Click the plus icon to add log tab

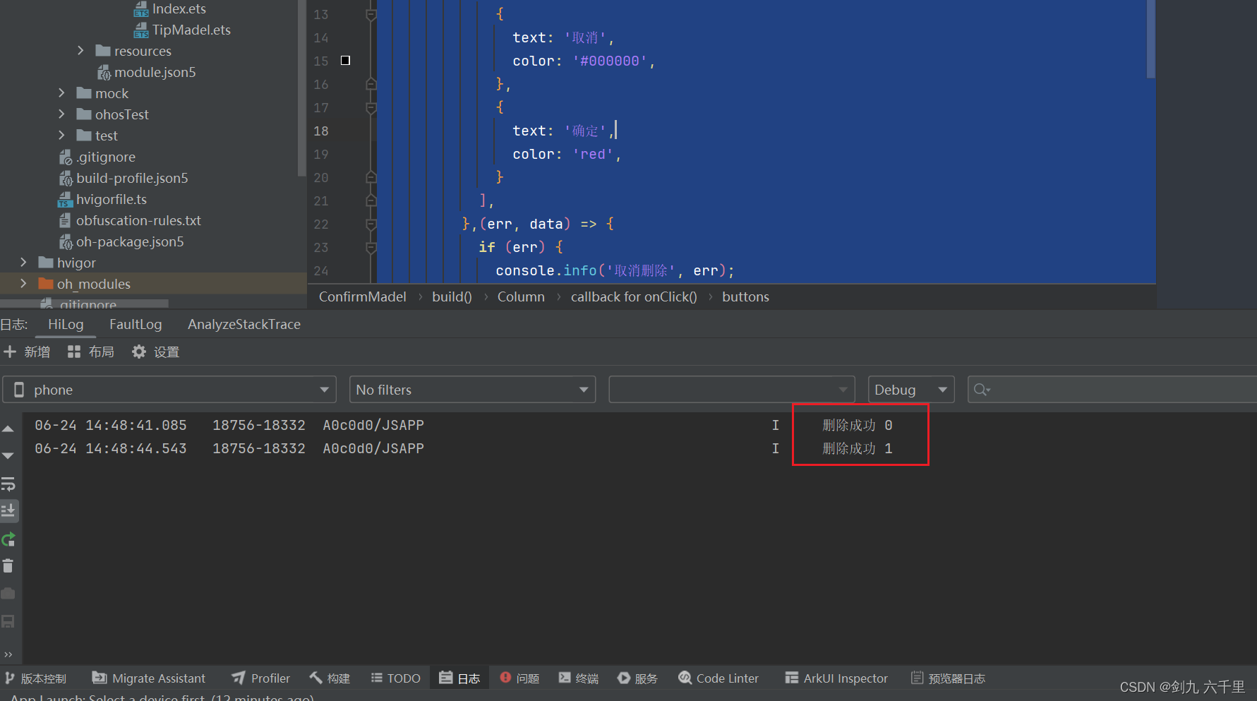[x=10, y=352]
